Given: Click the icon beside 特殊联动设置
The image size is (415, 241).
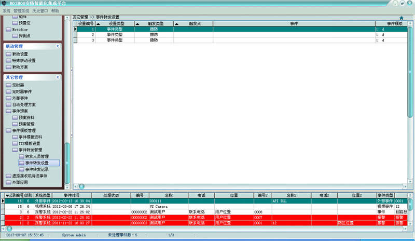Looking at the screenshot, I should click(8, 60).
